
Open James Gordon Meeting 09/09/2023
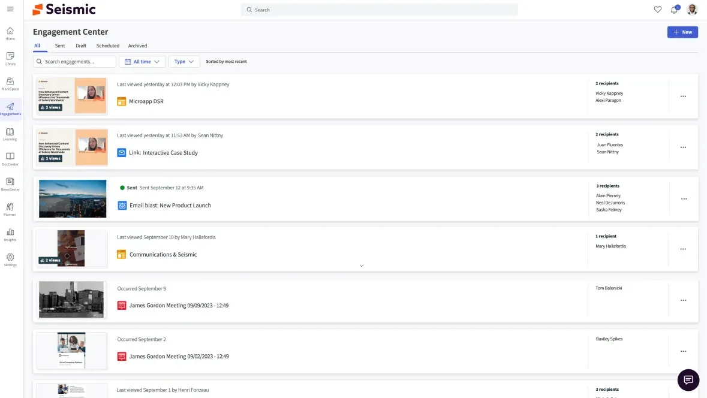tap(179, 306)
